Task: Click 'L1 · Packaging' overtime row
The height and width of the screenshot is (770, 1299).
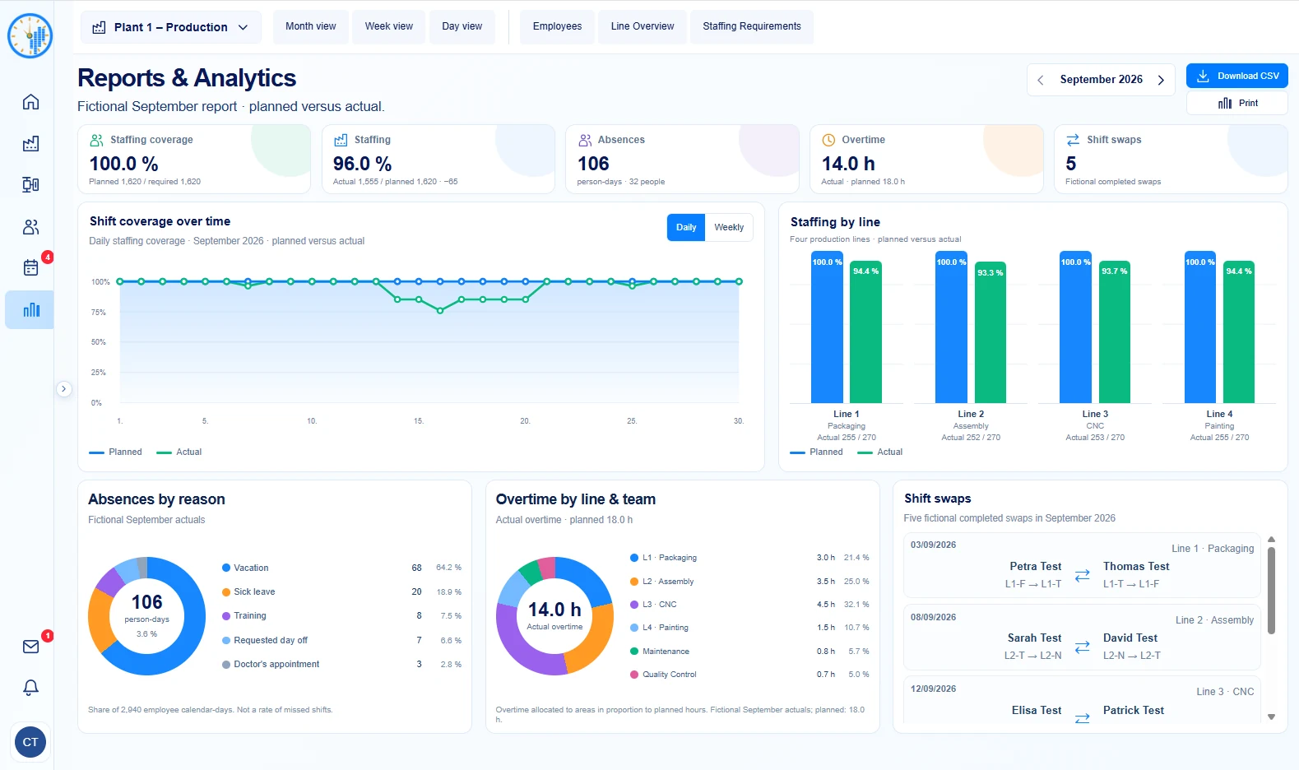Action: [749, 558]
